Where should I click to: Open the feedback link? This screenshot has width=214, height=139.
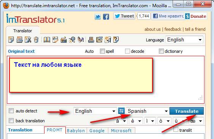click(x=173, y=29)
